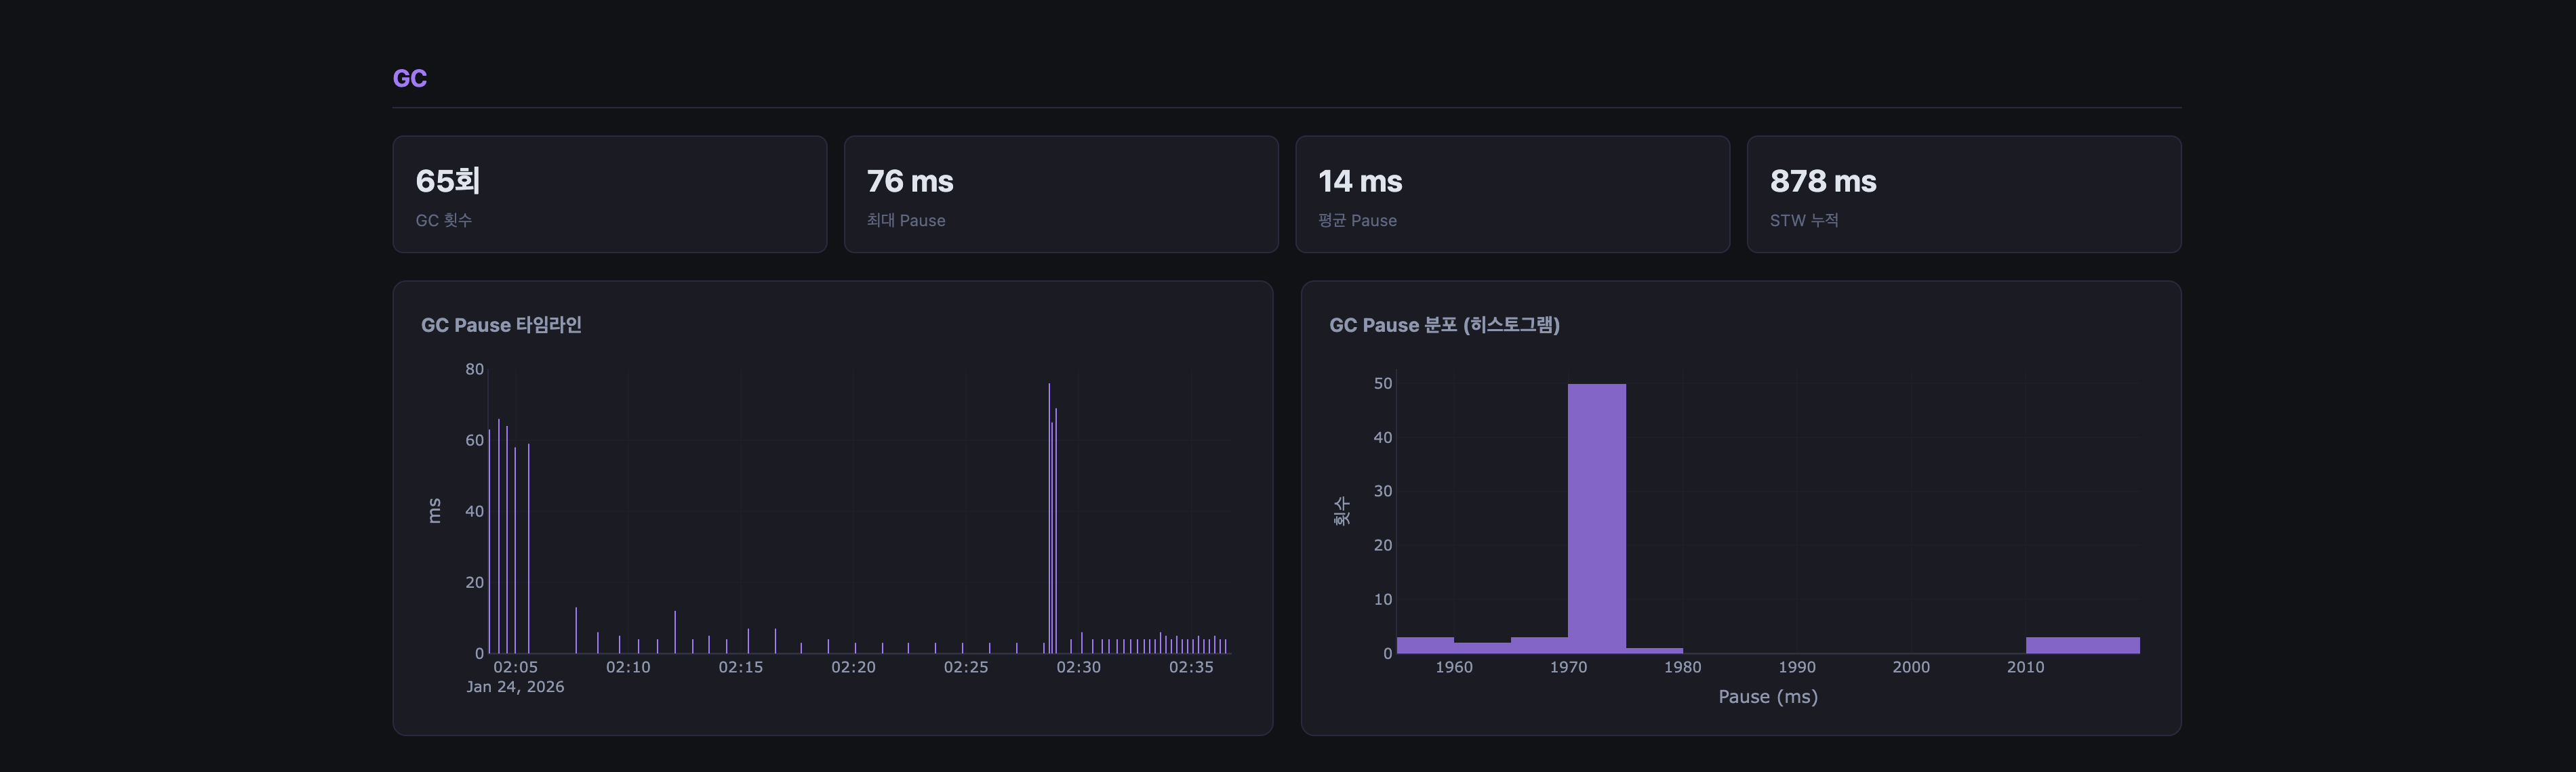Open the 14 ms 평균 Pause card
Image resolution: width=2576 pixels, height=772 pixels.
point(1512,194)
